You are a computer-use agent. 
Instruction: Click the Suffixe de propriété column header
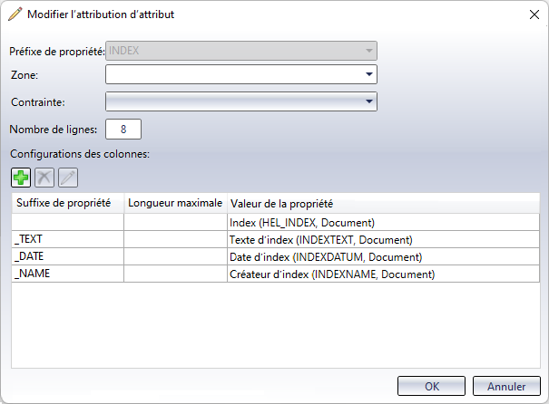click(67, 203)
